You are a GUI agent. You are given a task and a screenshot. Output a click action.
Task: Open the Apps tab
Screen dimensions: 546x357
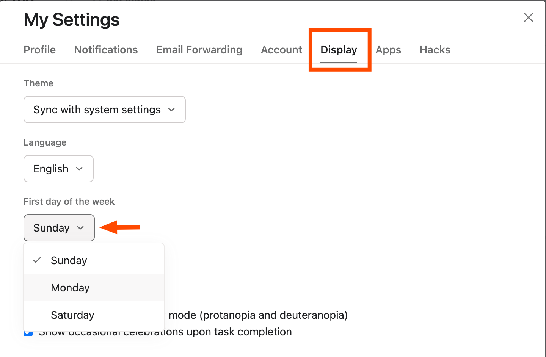tap(388, 50)
